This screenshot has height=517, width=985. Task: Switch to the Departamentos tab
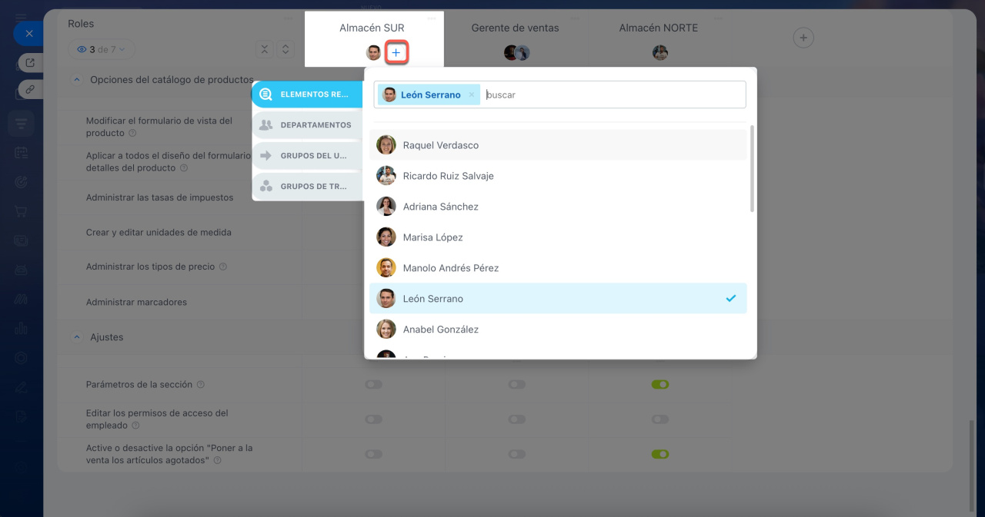click(x=308, y=124)
